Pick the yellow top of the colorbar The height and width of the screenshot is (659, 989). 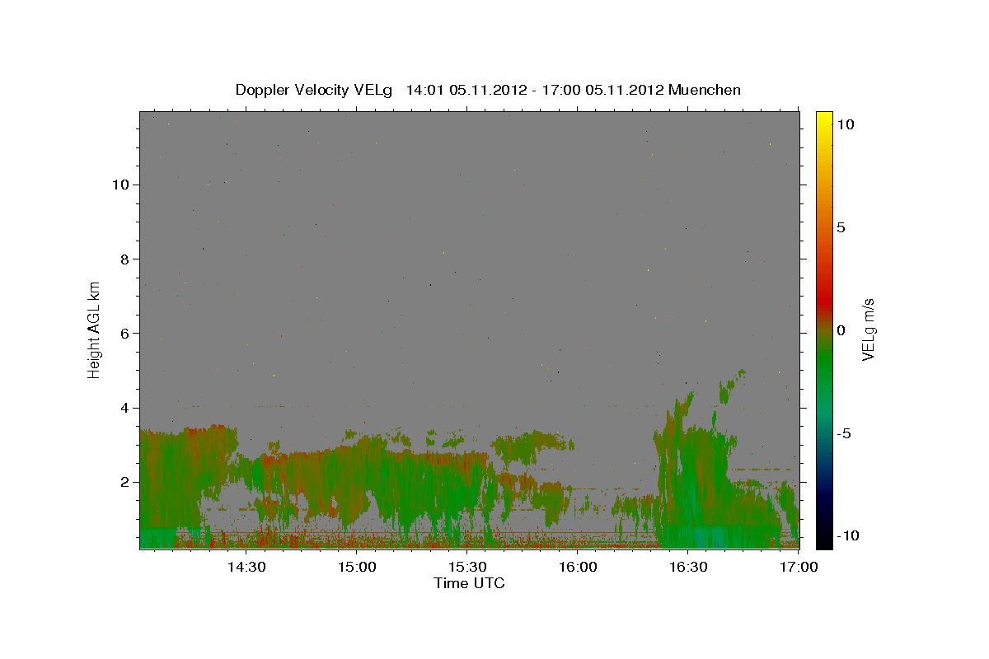click(824, 117)
